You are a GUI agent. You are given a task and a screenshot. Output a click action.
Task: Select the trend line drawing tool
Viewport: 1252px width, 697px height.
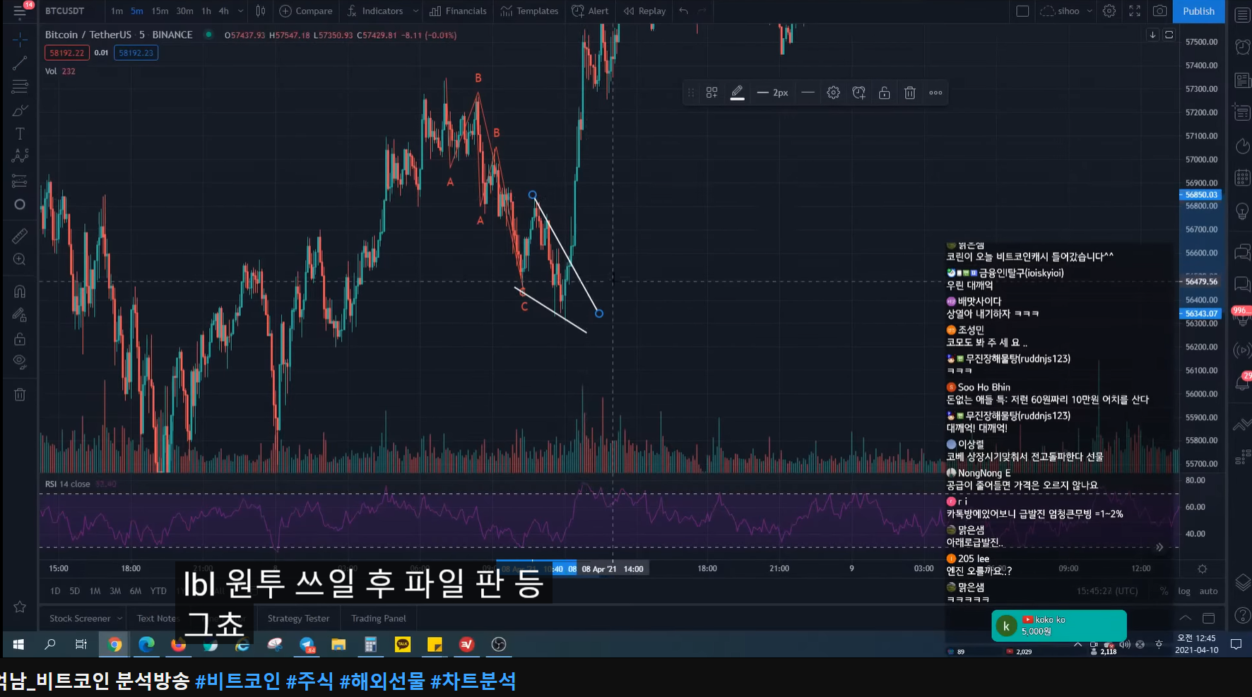(20, 63)
